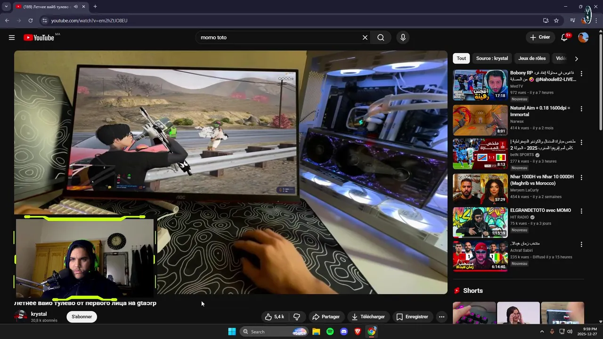Bookmark this page with the star
Viewport: 603px width, 339px height.
tap(556, 21)
